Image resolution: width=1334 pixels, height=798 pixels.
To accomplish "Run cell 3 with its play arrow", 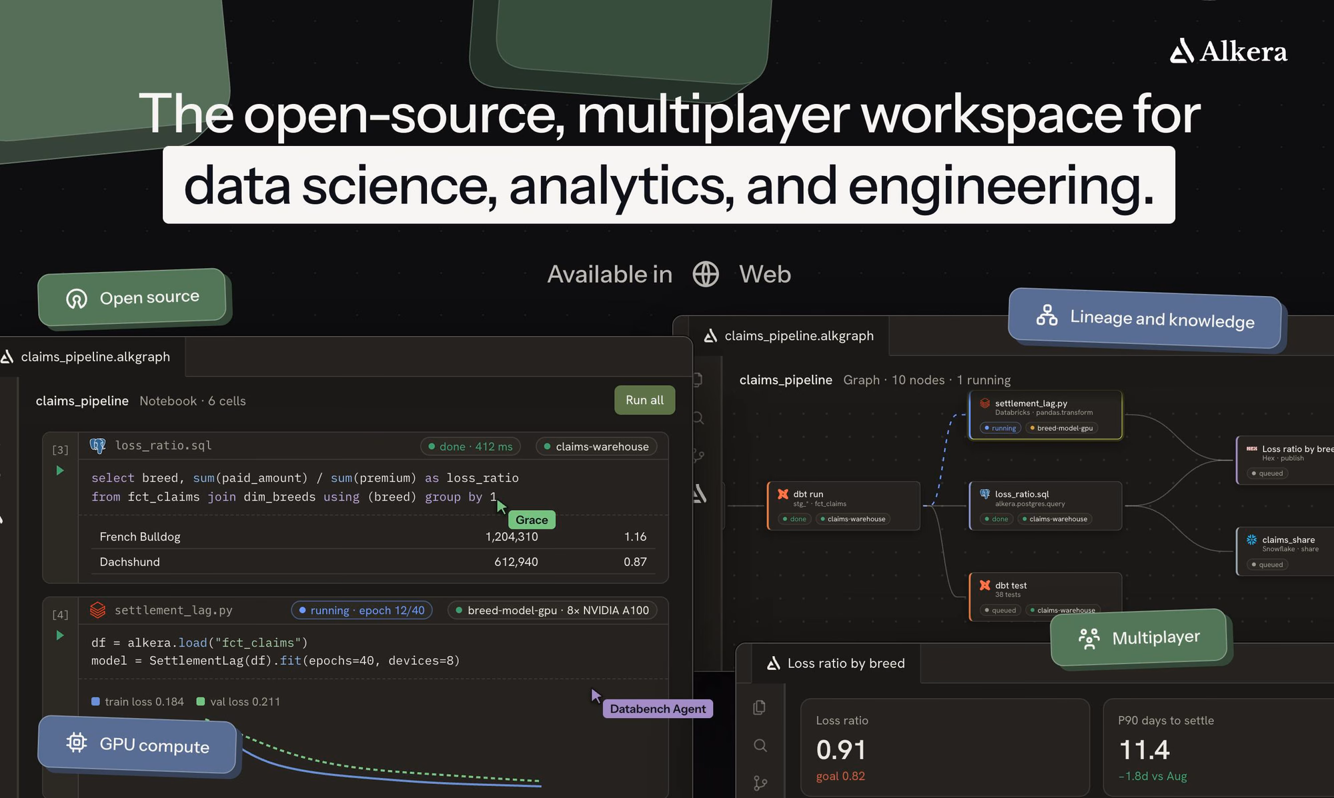I will (x=60, y=471).
